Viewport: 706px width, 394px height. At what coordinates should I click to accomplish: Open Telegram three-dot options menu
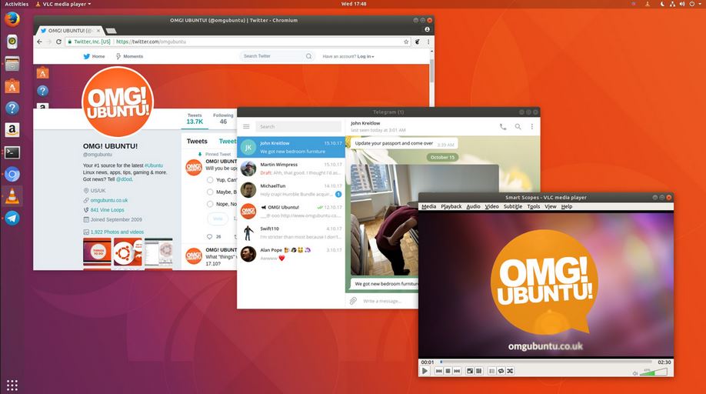[531, 127]
